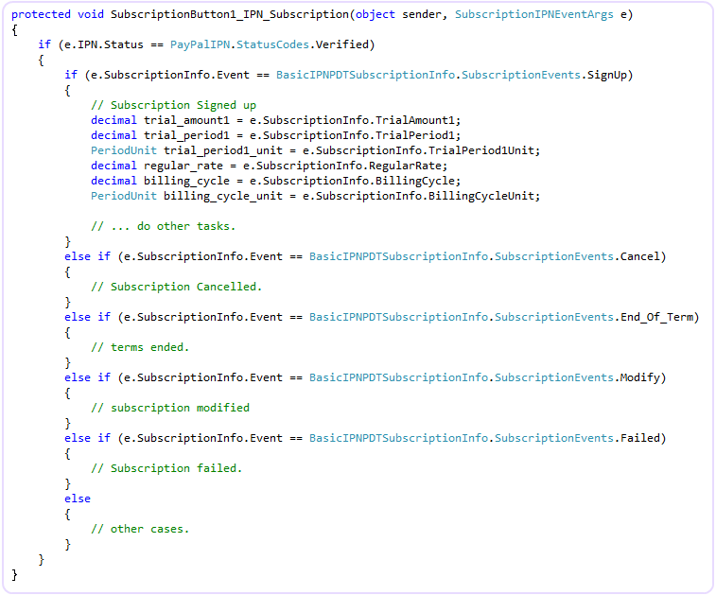
Task: Click the billing_cycle_unit variable
Action: click(223, 196)
